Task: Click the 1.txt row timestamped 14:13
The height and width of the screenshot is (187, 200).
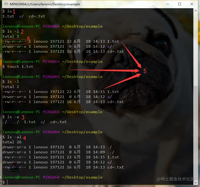Action: 61,42
